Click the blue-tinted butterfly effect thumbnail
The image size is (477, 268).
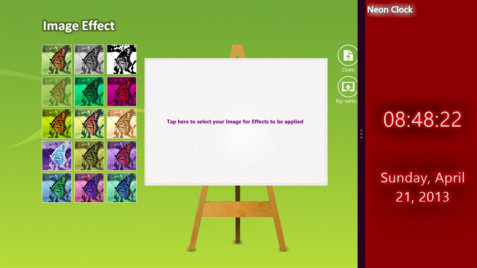(x=121, y=188)
